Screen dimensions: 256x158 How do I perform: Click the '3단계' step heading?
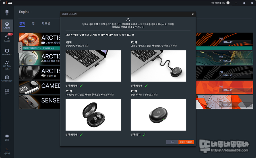[x=69, y=91]
